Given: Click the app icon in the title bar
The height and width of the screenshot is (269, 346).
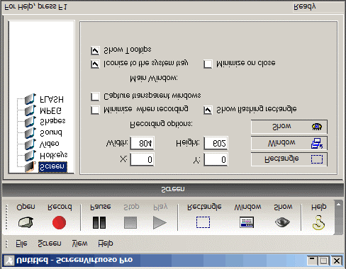Looking at the screenshot, I should tap(9, 261).
